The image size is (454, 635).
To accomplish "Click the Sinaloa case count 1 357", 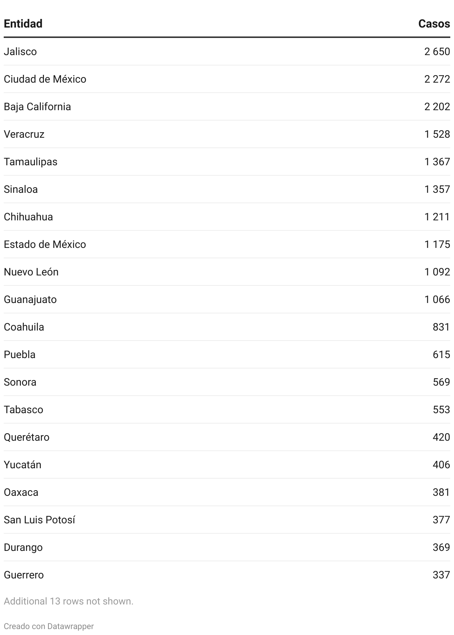I will (x=437, y=189).
